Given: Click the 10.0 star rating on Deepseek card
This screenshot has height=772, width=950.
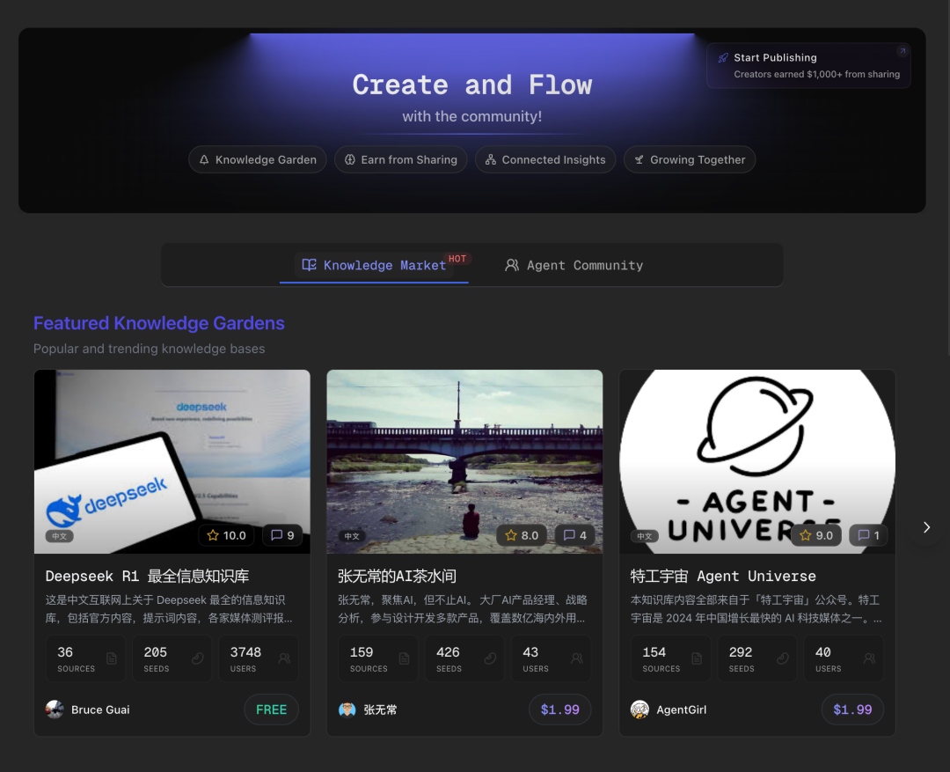Looking at the screenshot, I should (x=227, y=535).
